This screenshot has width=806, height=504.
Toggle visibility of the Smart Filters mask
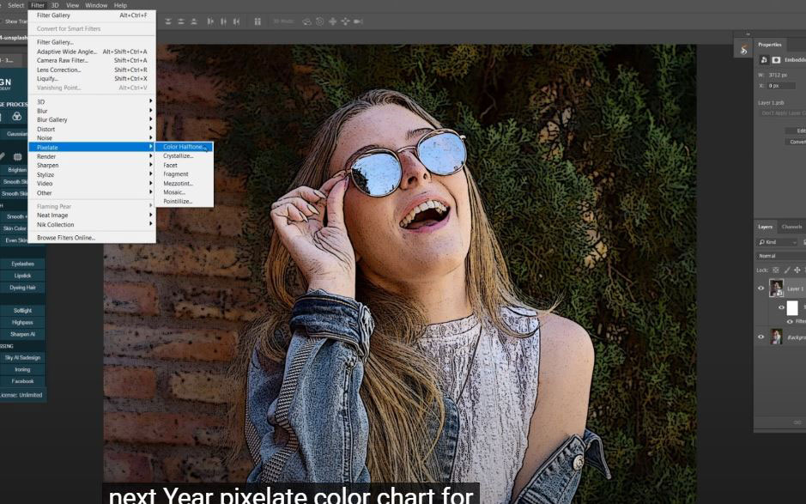(x=781, y=307)
